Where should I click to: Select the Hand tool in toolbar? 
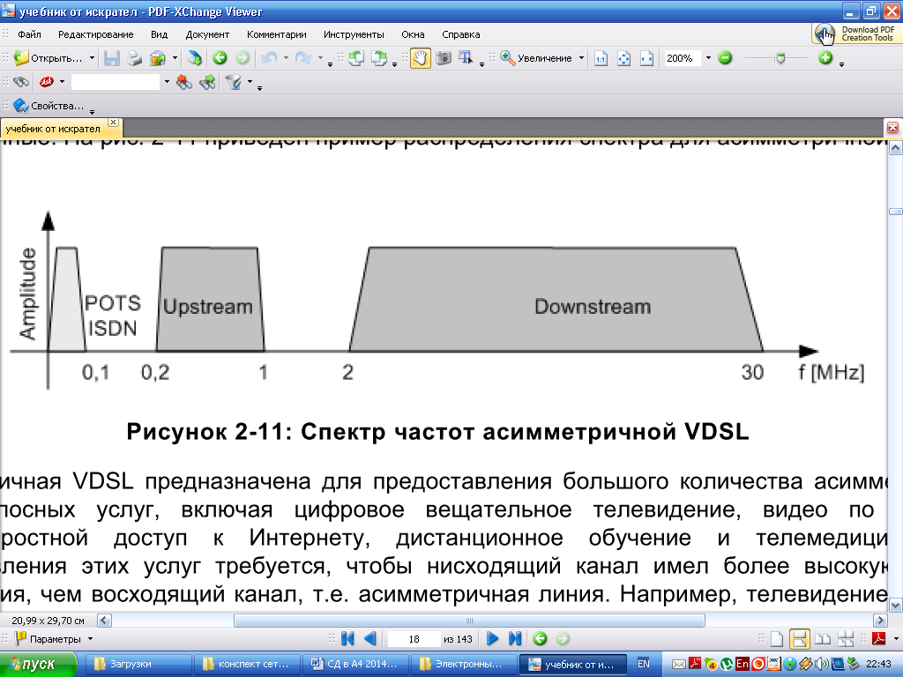[421, 58]
